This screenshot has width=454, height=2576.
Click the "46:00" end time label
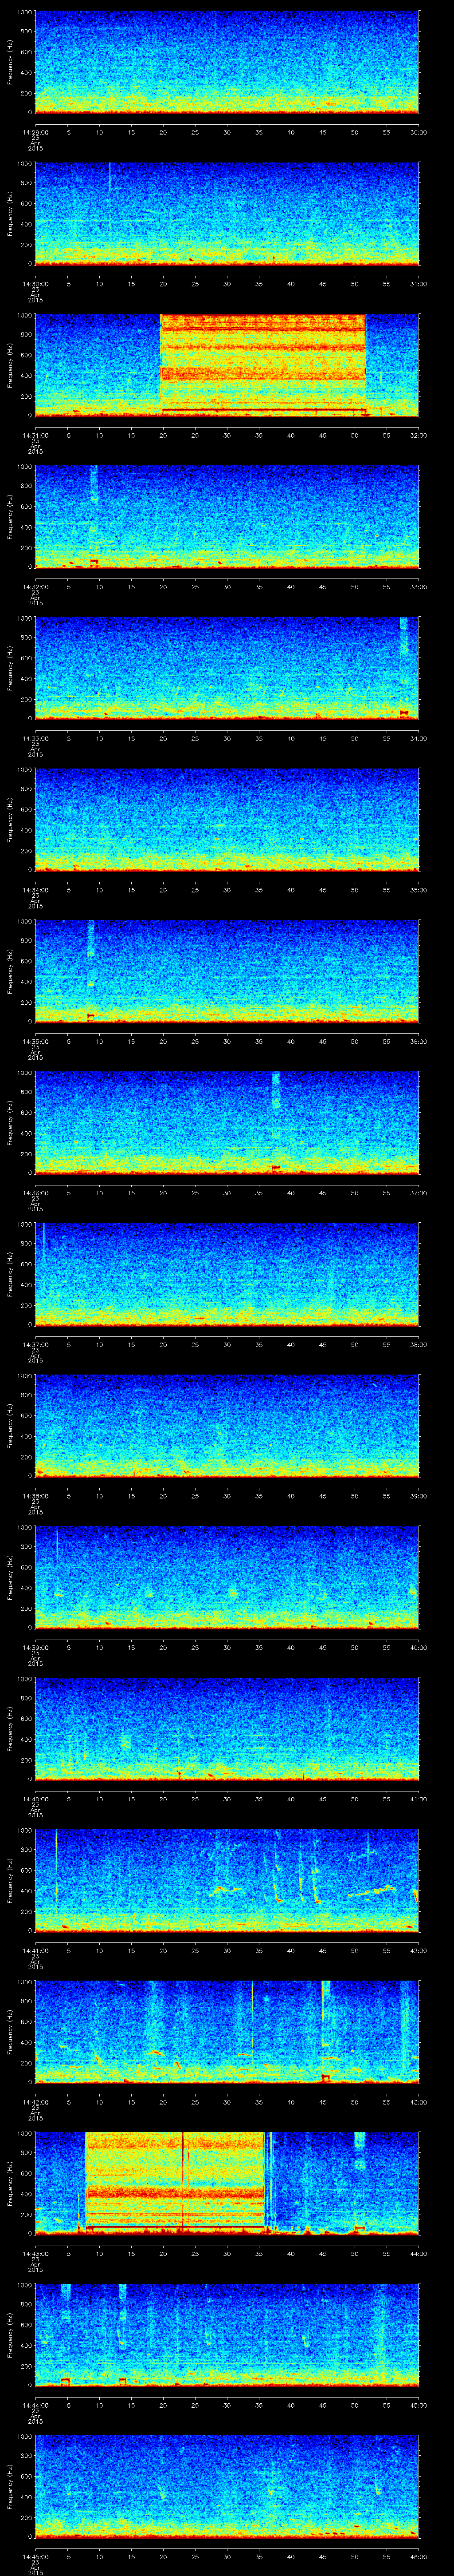click(419, 2557)
